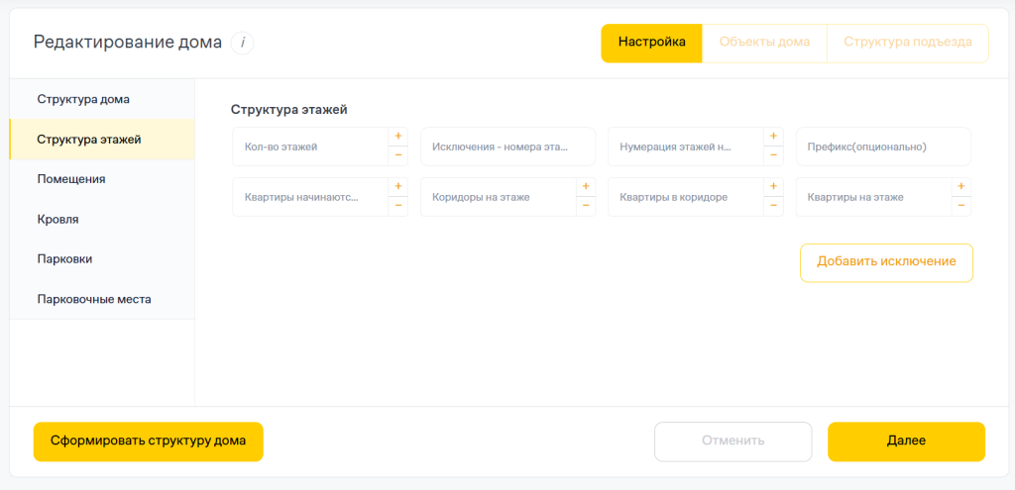1015x490 pixels.
Task: Increase Квартиры в коридоре with plus
Action: click(x=773, y=187)
